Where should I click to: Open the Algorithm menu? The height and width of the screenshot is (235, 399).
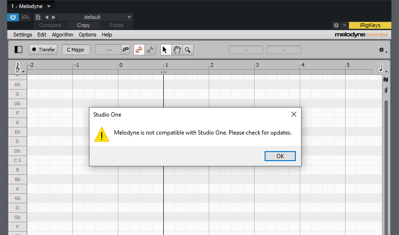(62, 35)
